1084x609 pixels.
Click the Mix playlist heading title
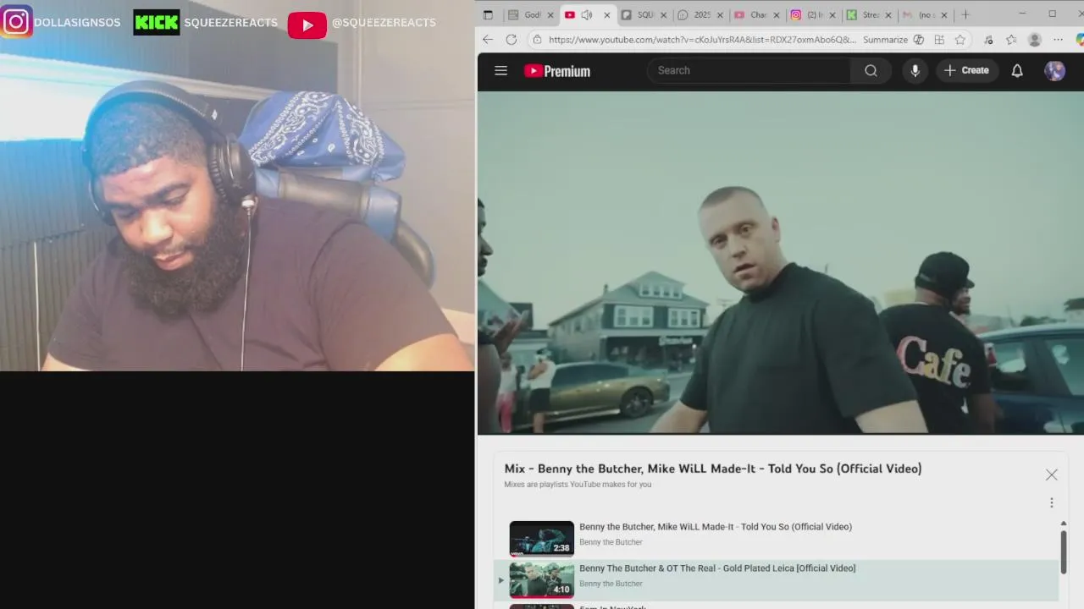pos(713,469)
